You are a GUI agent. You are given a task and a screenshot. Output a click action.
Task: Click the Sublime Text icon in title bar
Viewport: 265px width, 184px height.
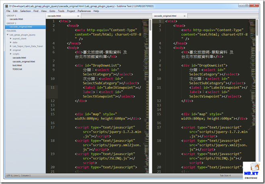(x=6, y=6)
